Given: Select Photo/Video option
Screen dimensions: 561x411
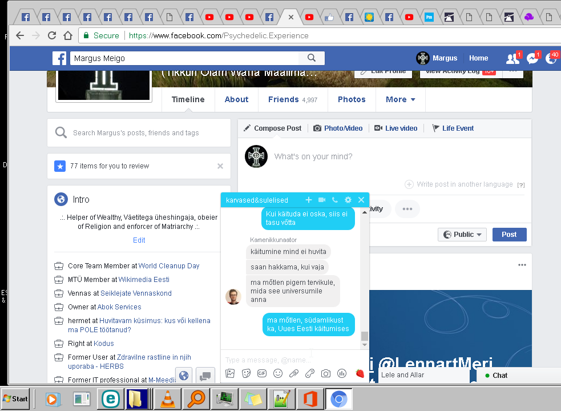Looking at the screenshot, I should 338,128.
